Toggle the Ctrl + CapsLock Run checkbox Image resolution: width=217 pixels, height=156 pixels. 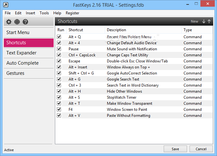59,55
